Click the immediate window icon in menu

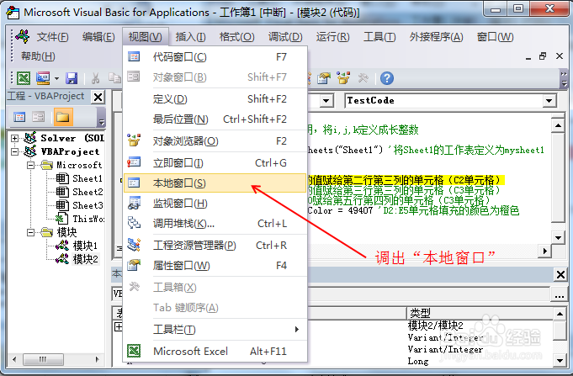[134, 162]
